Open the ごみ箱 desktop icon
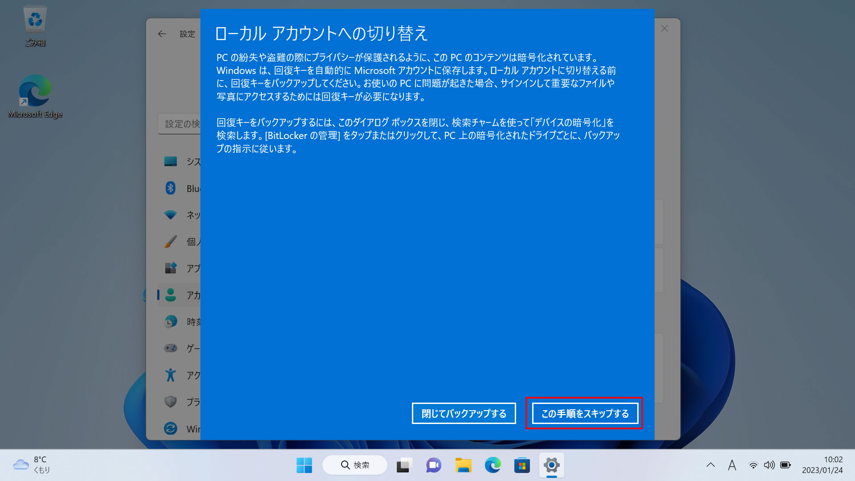The height and width of the screenshot is (481, 855). tap(35, 26)
